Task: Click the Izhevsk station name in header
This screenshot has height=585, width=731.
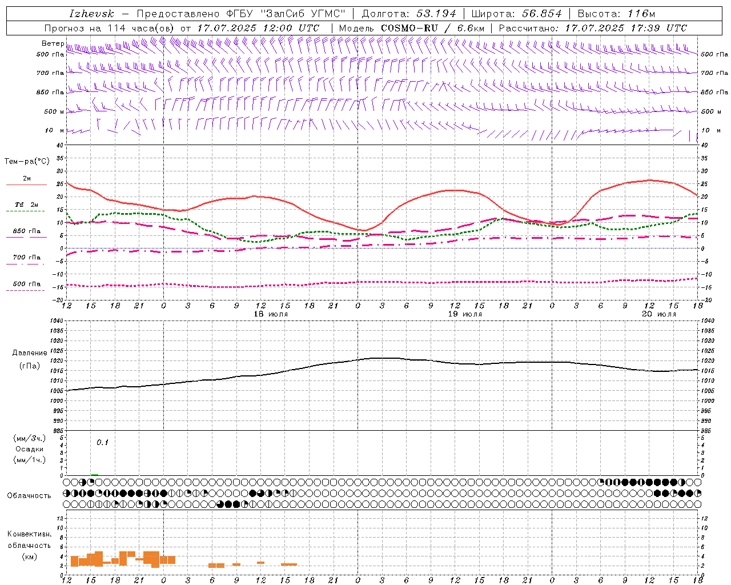Action: point(91,14)
